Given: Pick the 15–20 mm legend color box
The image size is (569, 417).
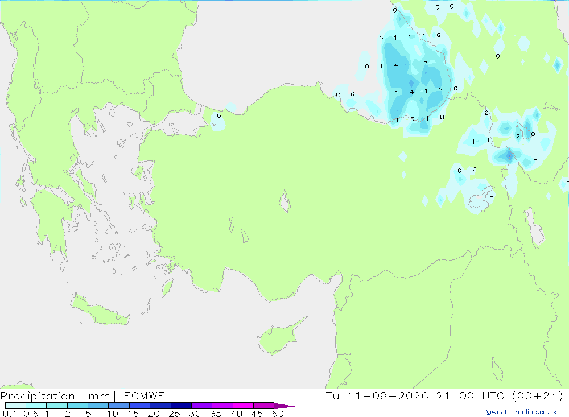Looking at the screenshot, I should pos(140,406).
